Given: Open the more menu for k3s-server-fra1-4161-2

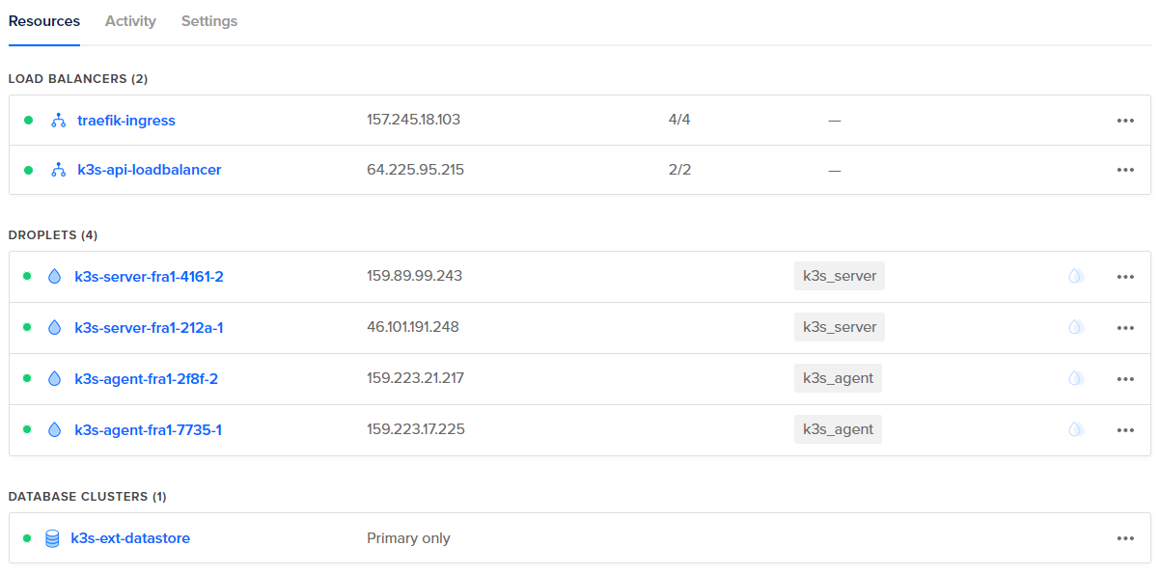Looking at the screenshot, I should (1125, 276).
